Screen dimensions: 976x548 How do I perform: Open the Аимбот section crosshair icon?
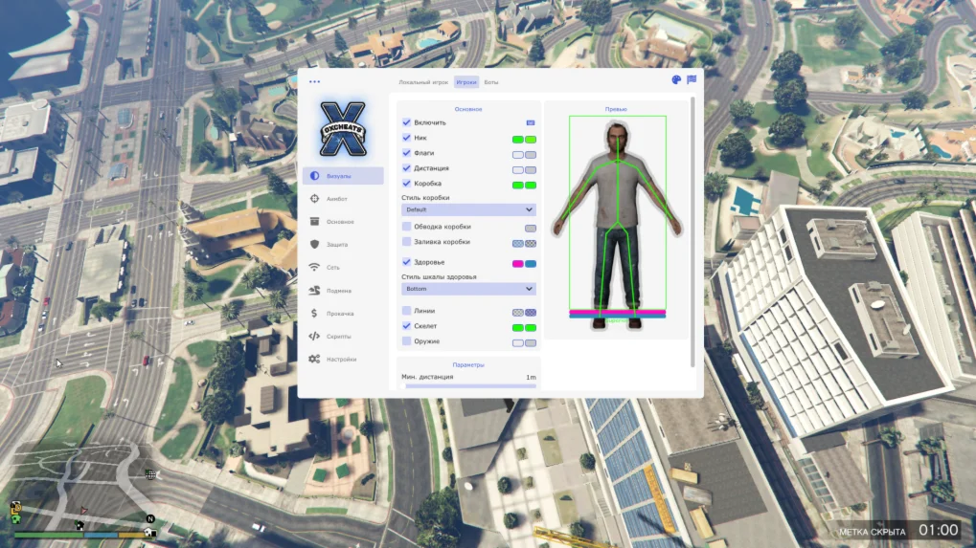tap(314, 199)
